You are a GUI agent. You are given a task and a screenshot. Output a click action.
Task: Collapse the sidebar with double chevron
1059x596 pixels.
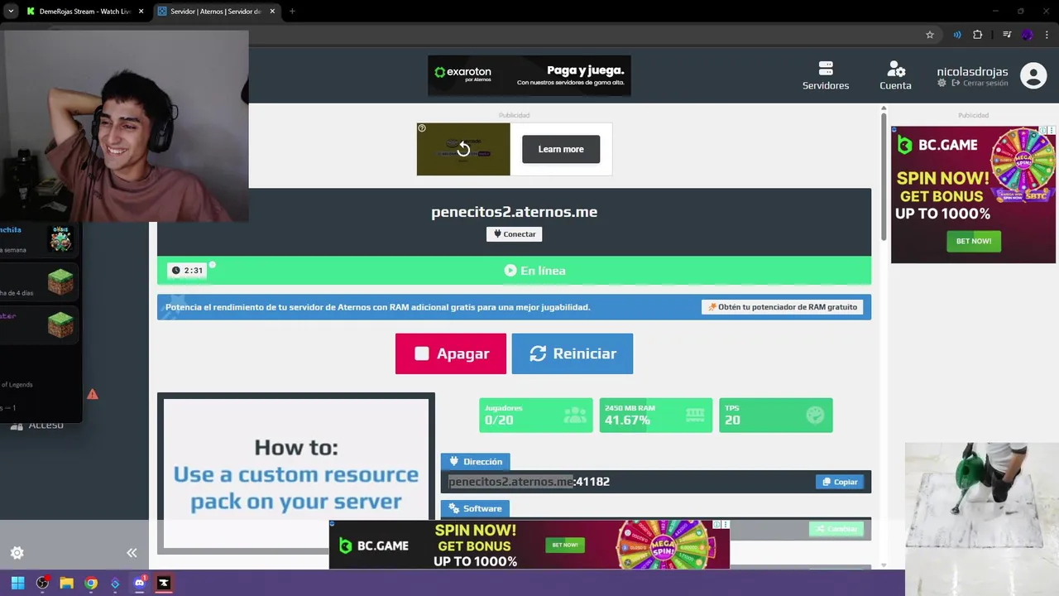(132, 553)
